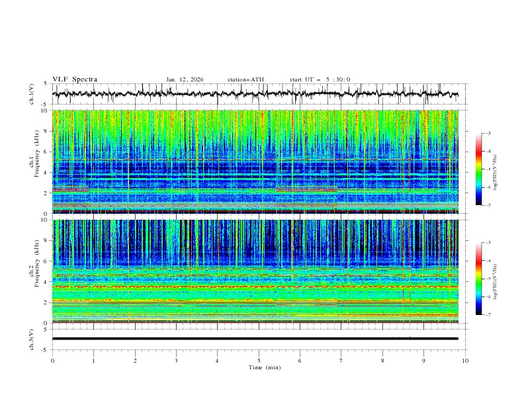The width and height of the screenshot is (524, 405).
Task: Click the "ch.3(V)" waveform axis label
Action: point(32,339)
